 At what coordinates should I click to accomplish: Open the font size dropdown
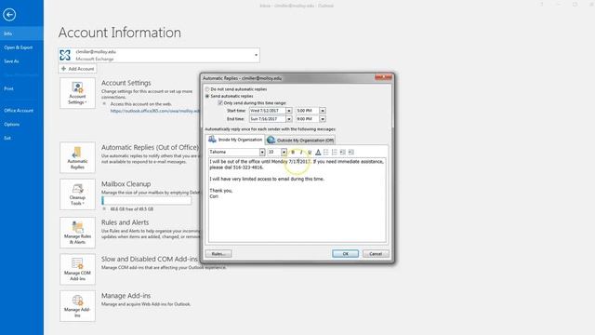pos(284,152)
